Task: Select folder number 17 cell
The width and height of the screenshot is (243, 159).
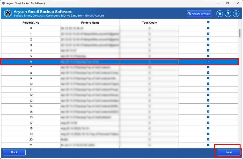Action: coord(31,123)
